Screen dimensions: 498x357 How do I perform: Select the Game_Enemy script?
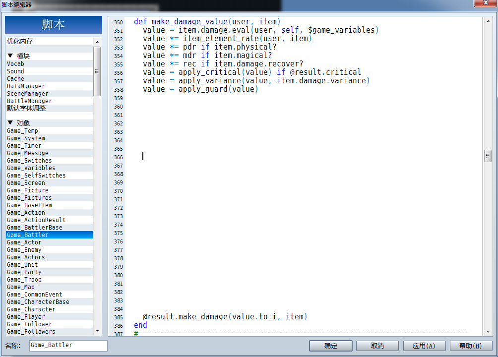(50, 250)
